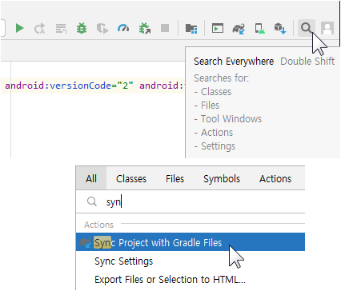Open Search Everywhere magnifier icon
Viewport: 341px width, 291px height.
tap(306, 28)
